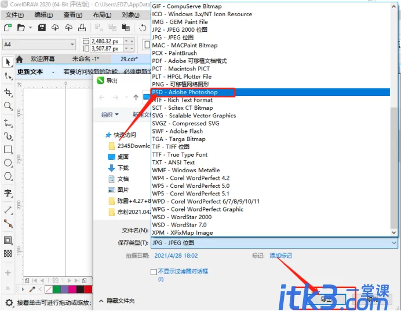Image resolution: width=401 pixels, height=311 pixels.
Task: Click the no-color swatch in palette
Action: pos(49,289)
